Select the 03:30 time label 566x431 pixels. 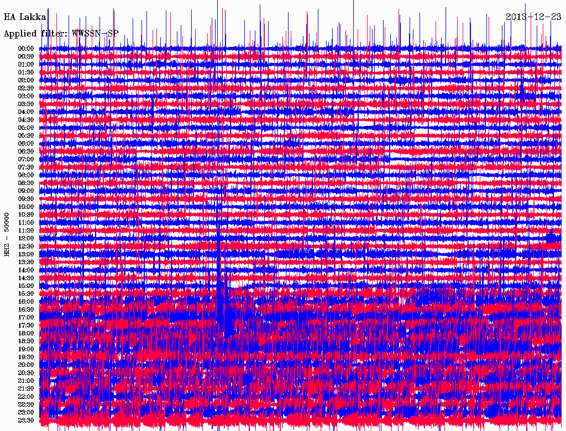tap(26, 104)
